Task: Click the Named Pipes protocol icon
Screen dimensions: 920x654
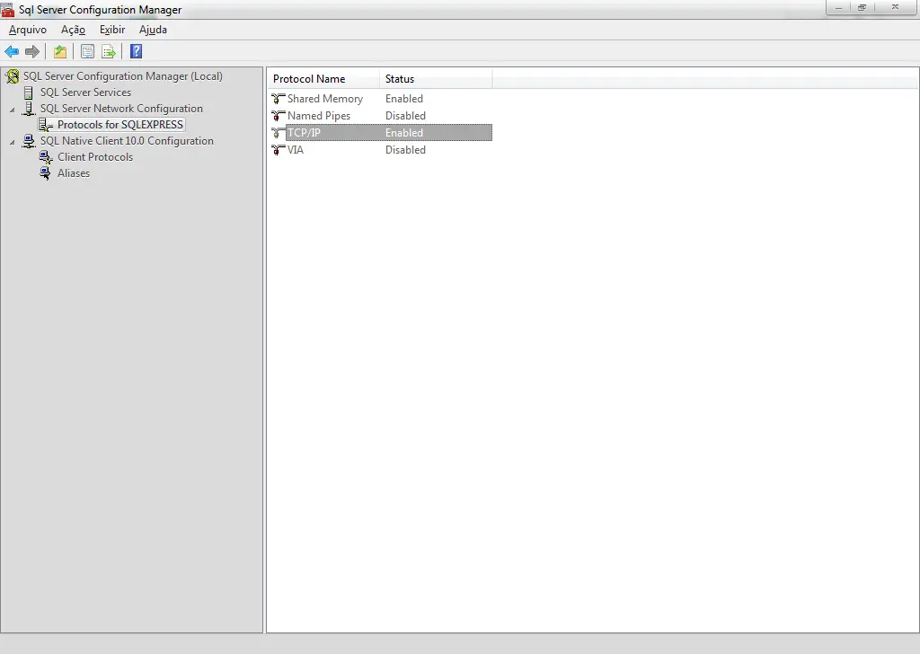Action: pos(279,116)
